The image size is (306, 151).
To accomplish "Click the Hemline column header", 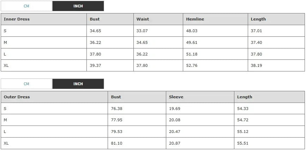I will tap(195, 19).
